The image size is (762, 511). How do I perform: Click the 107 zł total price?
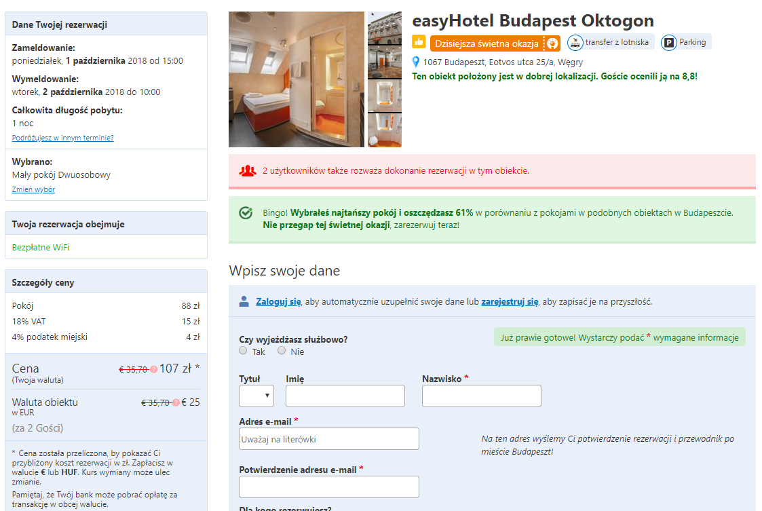pyautogui.click(x=176, y=368)
